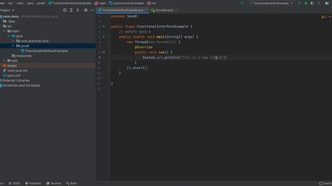The width and height of the screenshot is (332, 186).
Task: Open Project panel settings gear
Action: (86, 10)
